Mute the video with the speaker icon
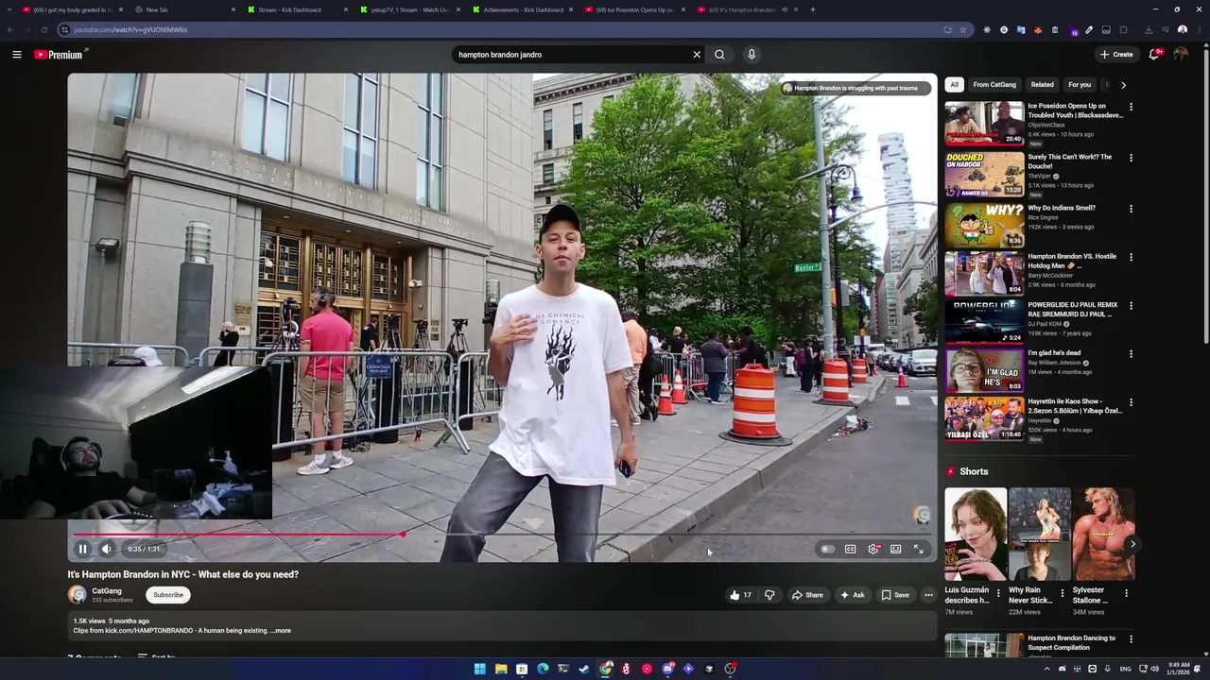This screenshot has width=1210, height=680. tap(107, 549)
